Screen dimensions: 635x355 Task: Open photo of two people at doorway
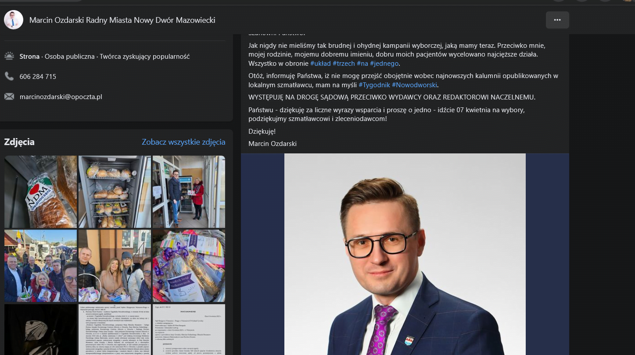[189, 192]
